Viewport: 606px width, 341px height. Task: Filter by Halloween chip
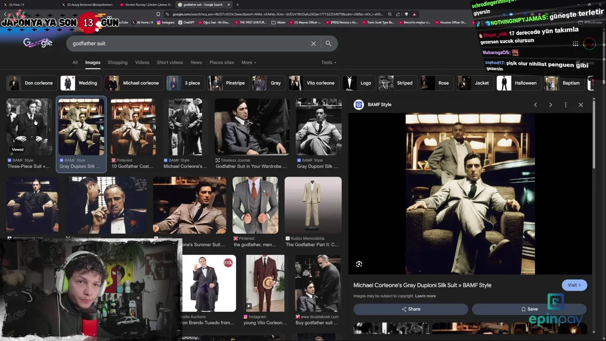point(518,83)
